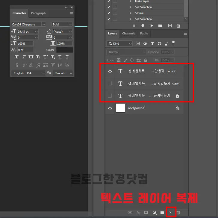Enable stylistic alternates (aa) icon

point(46,65)
